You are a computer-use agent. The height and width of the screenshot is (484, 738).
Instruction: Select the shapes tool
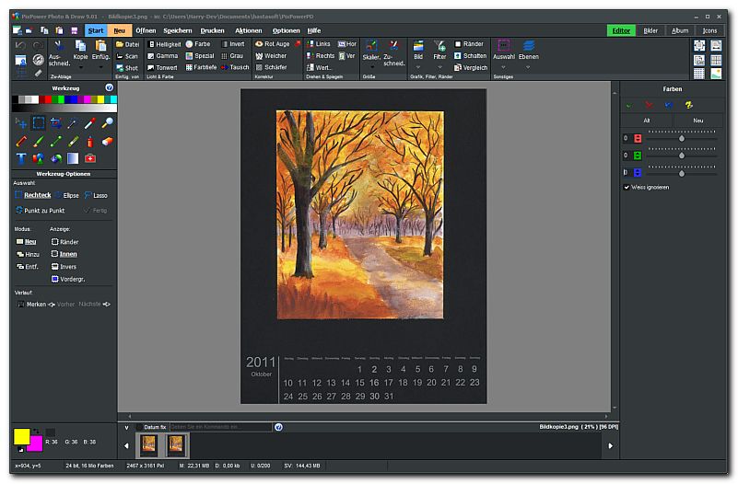pos(39,158)
